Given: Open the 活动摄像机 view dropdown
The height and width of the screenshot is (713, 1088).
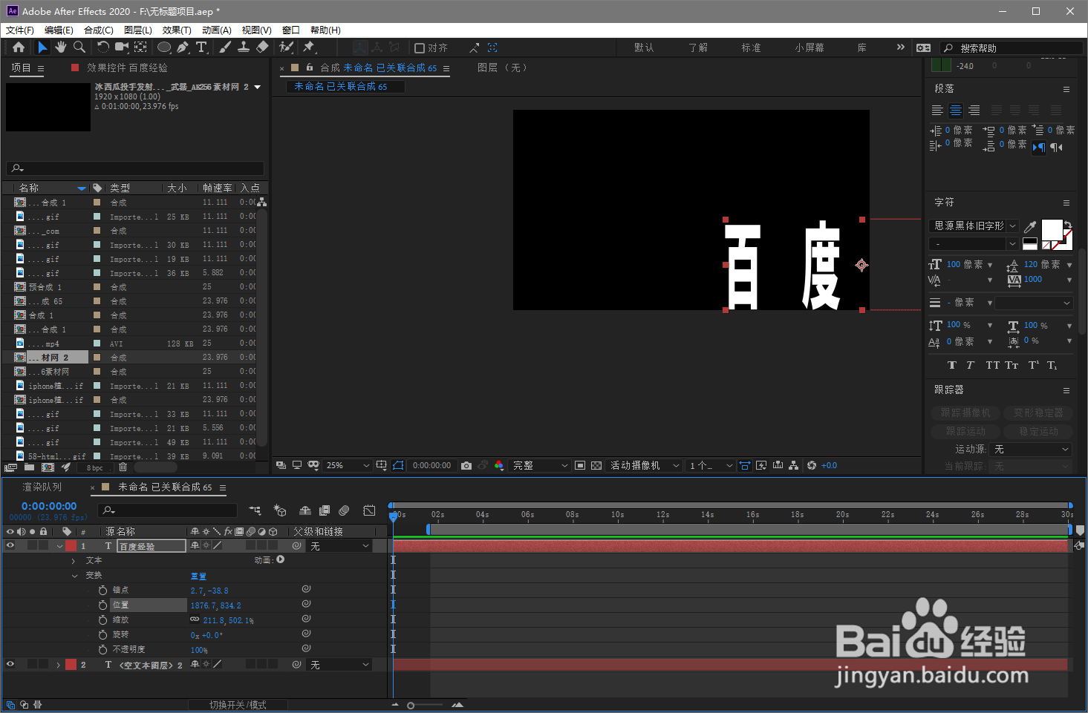Looking at the screenshot, I should (644, 465).
